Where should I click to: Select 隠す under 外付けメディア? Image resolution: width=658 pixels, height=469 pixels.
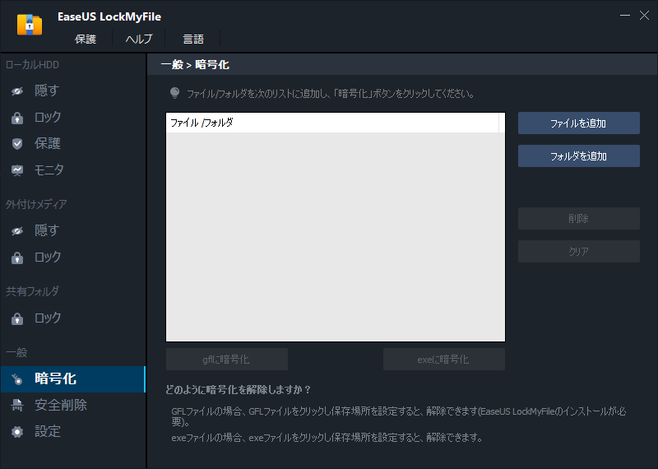point(73,230)
